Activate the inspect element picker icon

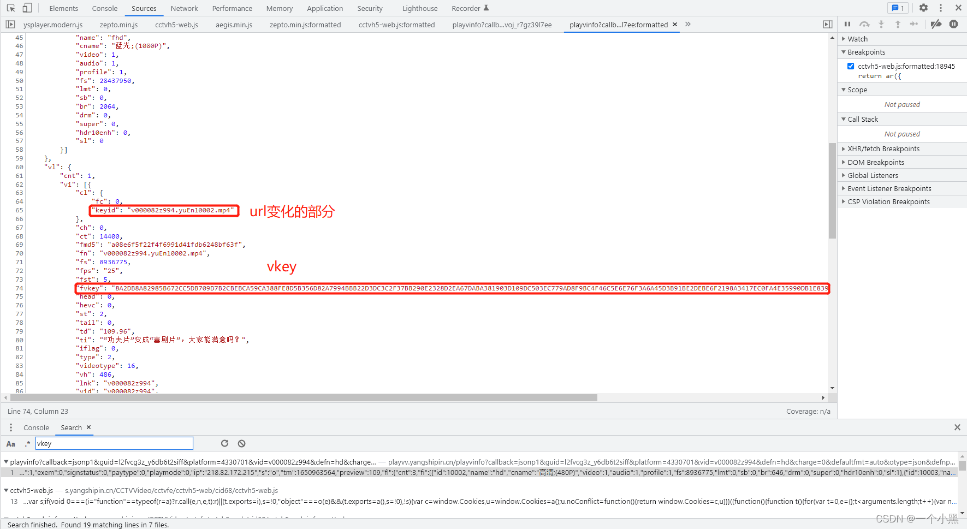11,8
